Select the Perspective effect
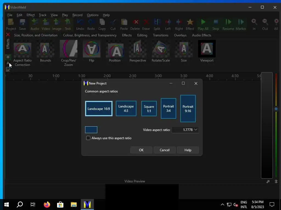Image resolution: width=281 pixels, height=210 pixels. click(x=138, y=51)
